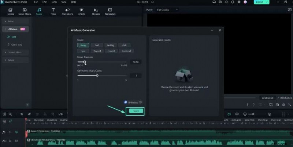Mute audio track 2
The width and height of the screenshot is (293, 147).
click(16, 141)
